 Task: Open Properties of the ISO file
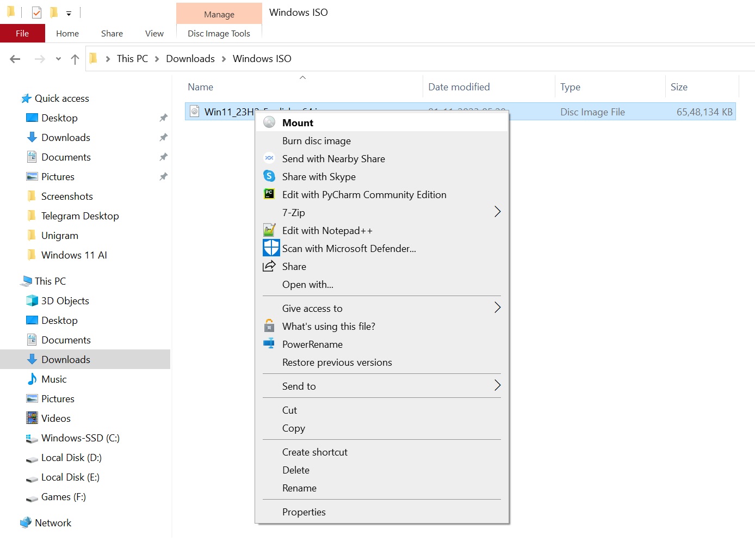(304, 512)
